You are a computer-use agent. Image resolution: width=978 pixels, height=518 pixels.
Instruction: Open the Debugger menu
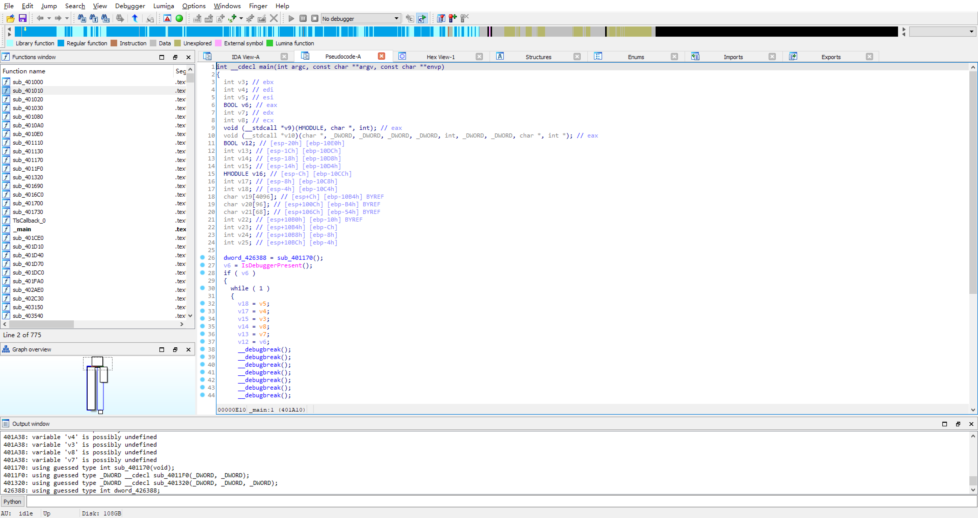coord(130,6)
